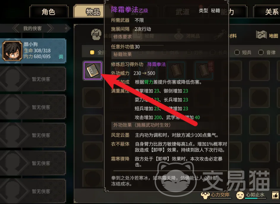This screenshot has width=280, height=204.
Task: Click the 心力交瘁 status icon
Action: 205,195
